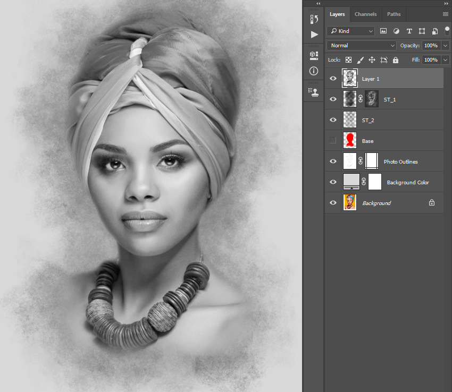Click the mask link on Background Color
452x392 pixels.
[x=364, y=182]
